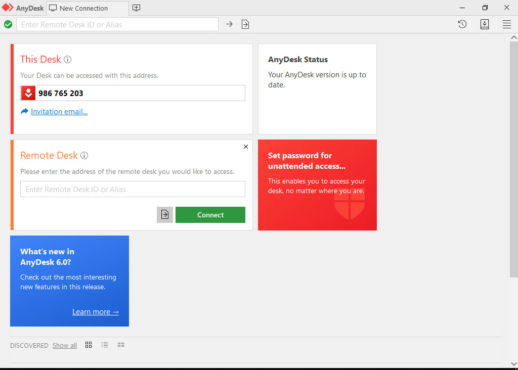The width and height of the screenshot is (518, 370).
Task: Open the hamburger main menu
Action: point(507,24)
